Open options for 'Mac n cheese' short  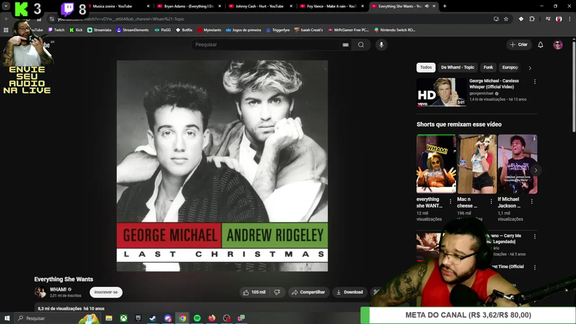click(491, 202)
